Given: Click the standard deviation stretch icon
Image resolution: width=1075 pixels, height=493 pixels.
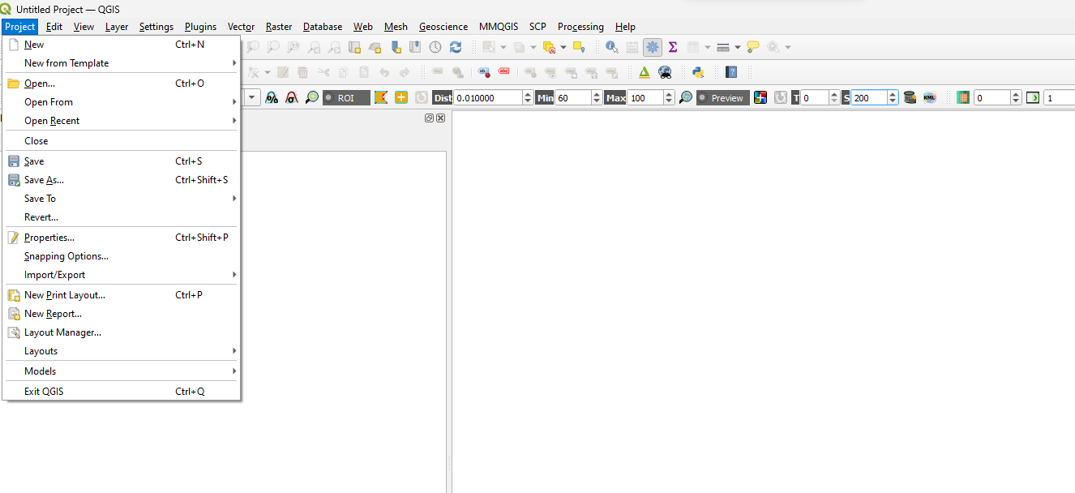Looking at the screenshot, I should tap(291, 97).
